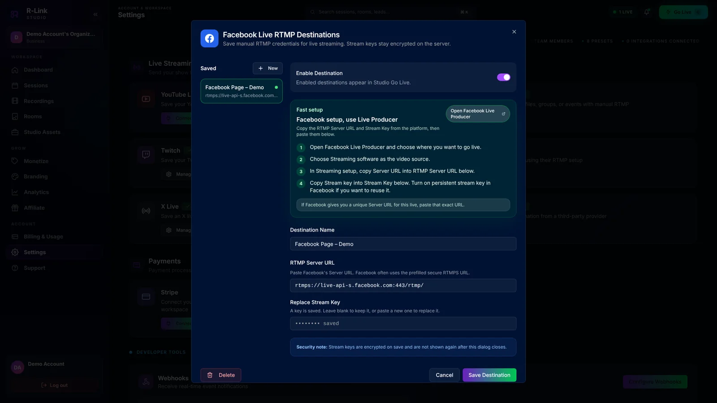Save Destination button
The height and width of the screenshot is (403, 717).
(489, 375)
